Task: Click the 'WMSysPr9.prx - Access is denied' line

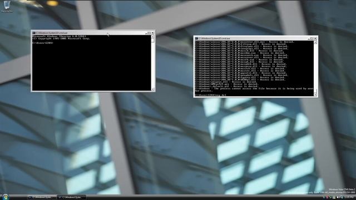Action: [226, 84]
